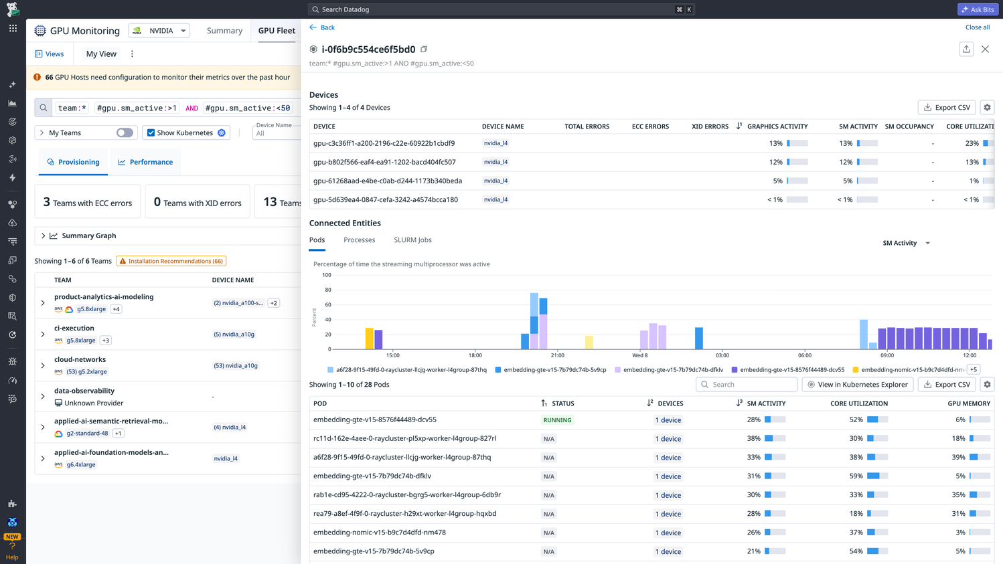Toggle embedding-gte-v15-7b79dc74b-5v9cp legend series
The height and width of the screenshot is (564, 1003).
point(550,370)
